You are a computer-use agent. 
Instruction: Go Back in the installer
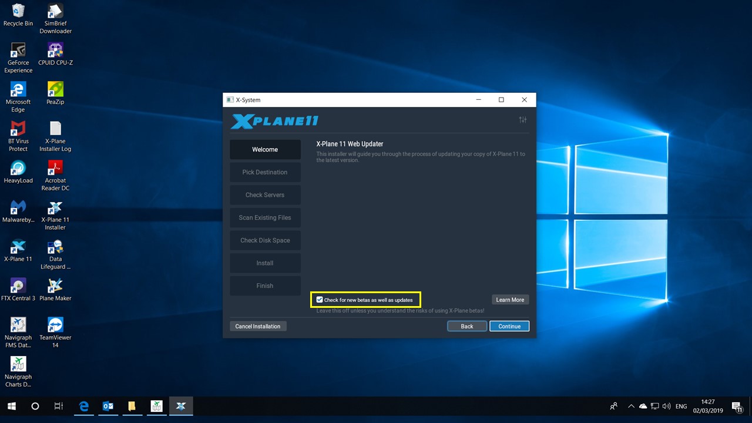(x=467, y=326)
